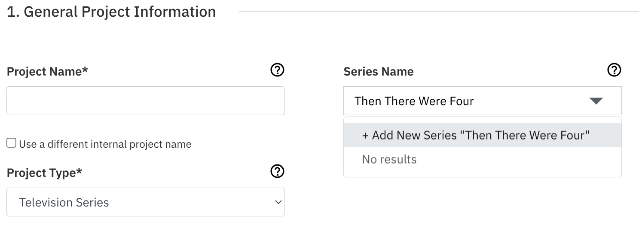Enable Use a different internal project name
Image resolution: width=639 pixels, height=228 pixels.
(12, 143)
